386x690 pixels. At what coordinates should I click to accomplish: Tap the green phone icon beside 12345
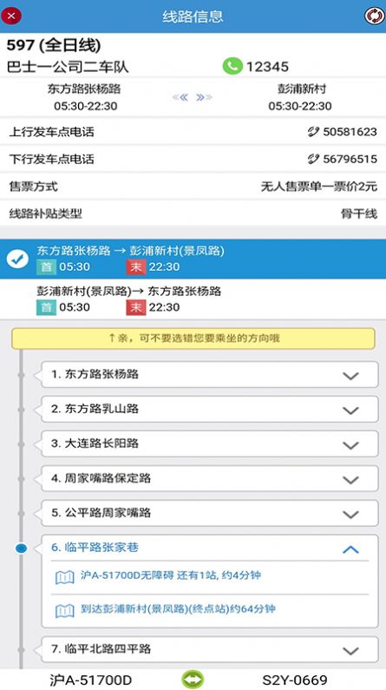(232, 67)
